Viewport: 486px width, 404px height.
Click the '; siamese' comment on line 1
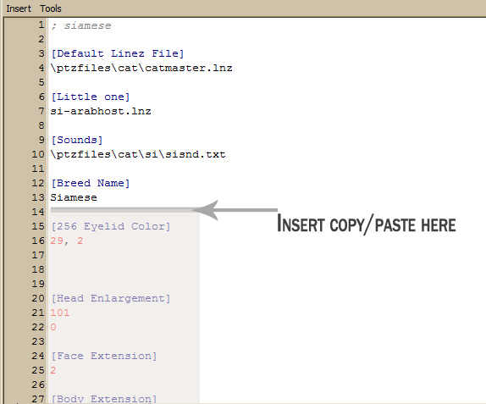click(x=81, y=25)
